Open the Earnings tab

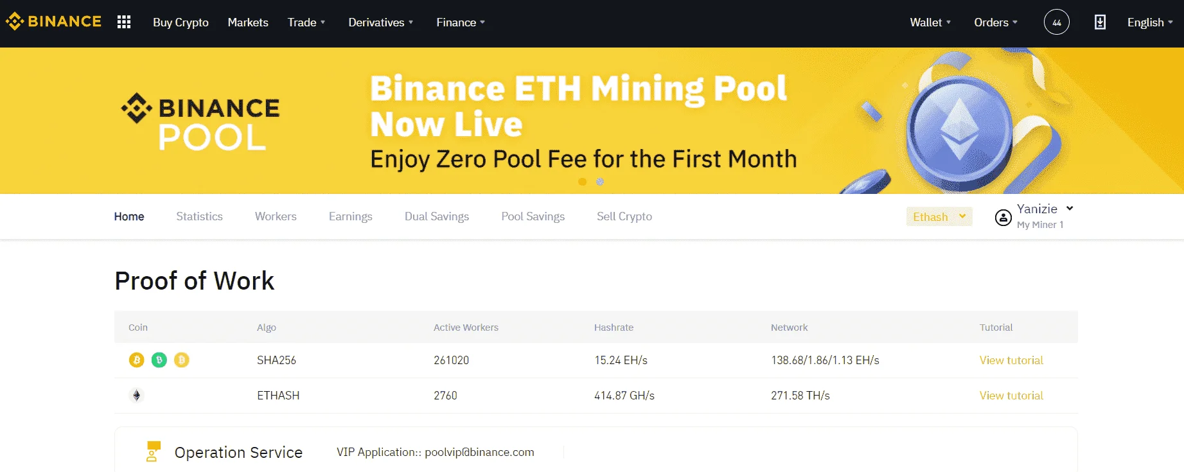[351, 216]
